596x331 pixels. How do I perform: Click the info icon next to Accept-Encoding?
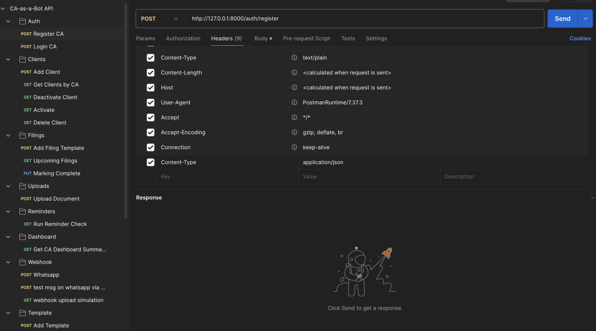[x=294, y=132]
